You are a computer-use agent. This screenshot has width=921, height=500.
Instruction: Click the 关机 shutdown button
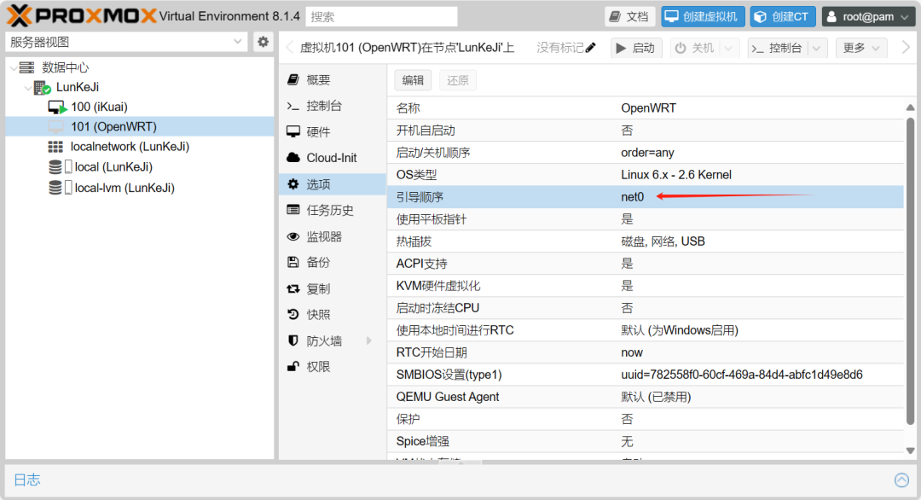point(696,48)
